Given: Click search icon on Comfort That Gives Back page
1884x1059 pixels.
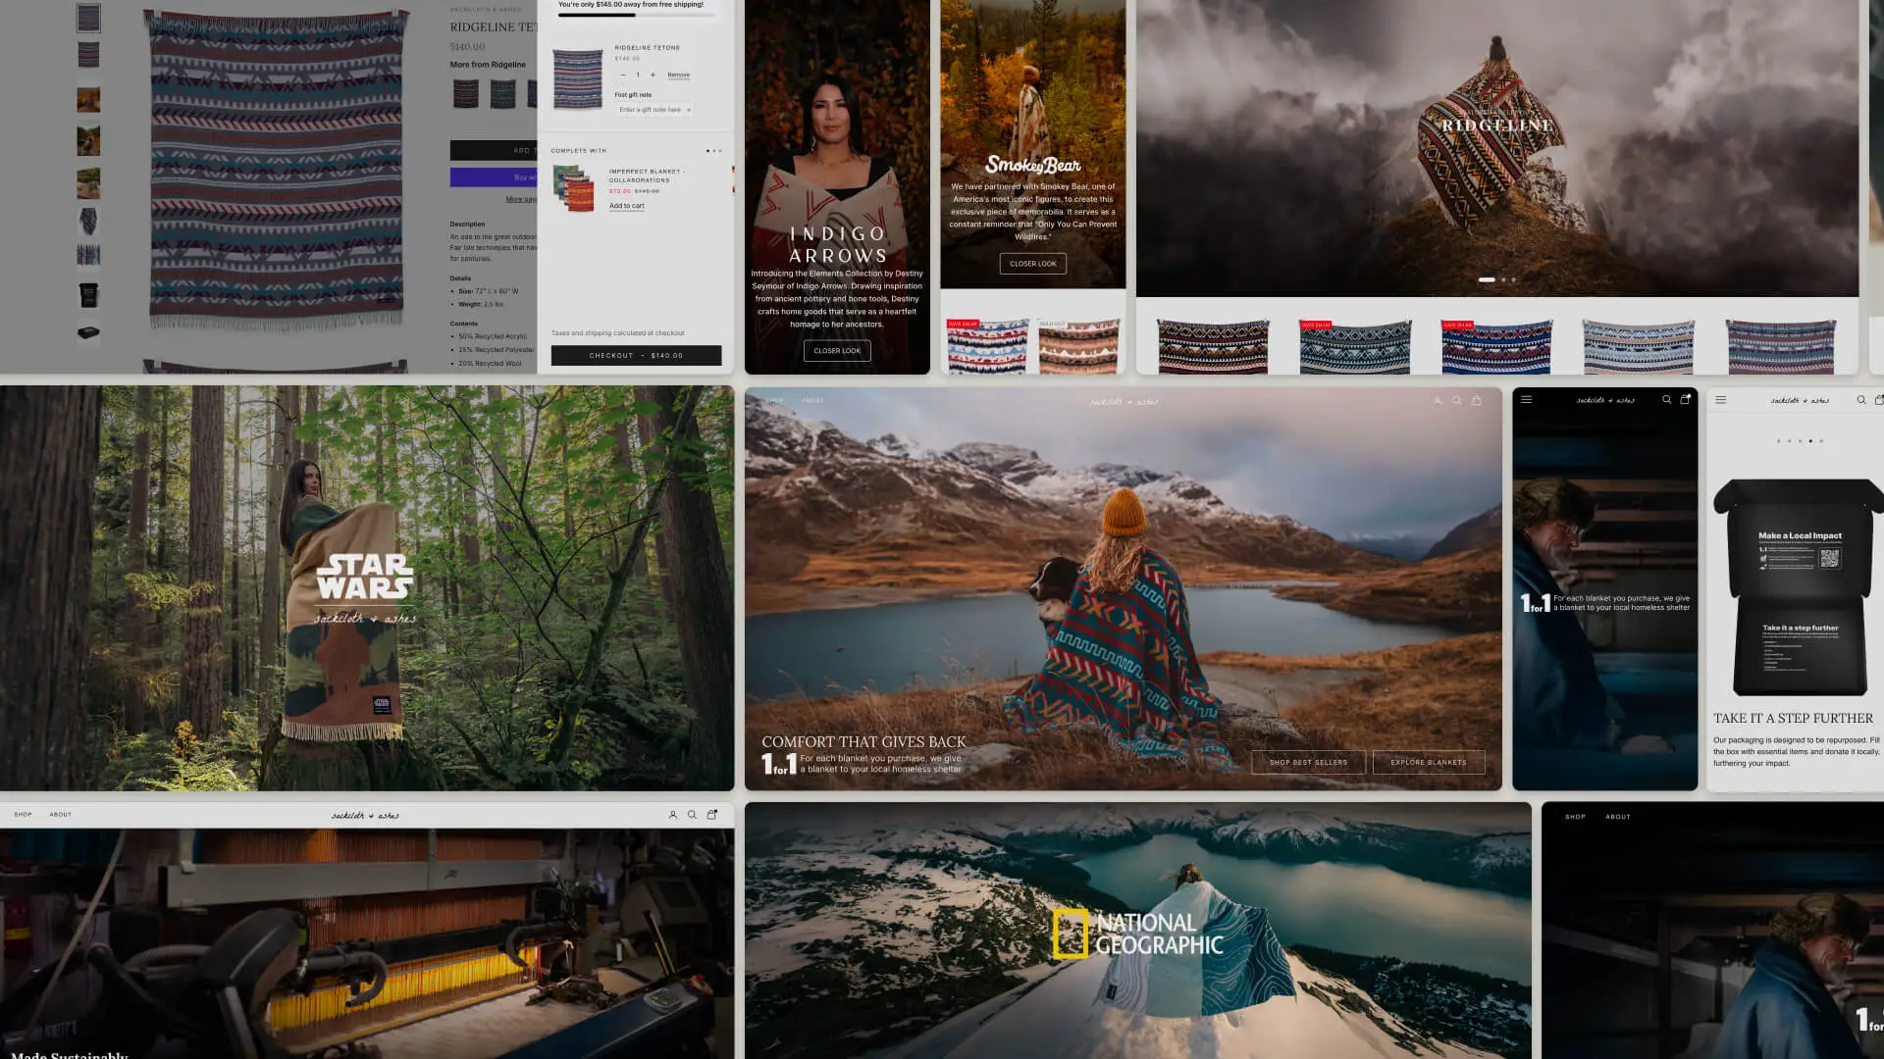Looking at the screenshot, I should point(1457,401).
